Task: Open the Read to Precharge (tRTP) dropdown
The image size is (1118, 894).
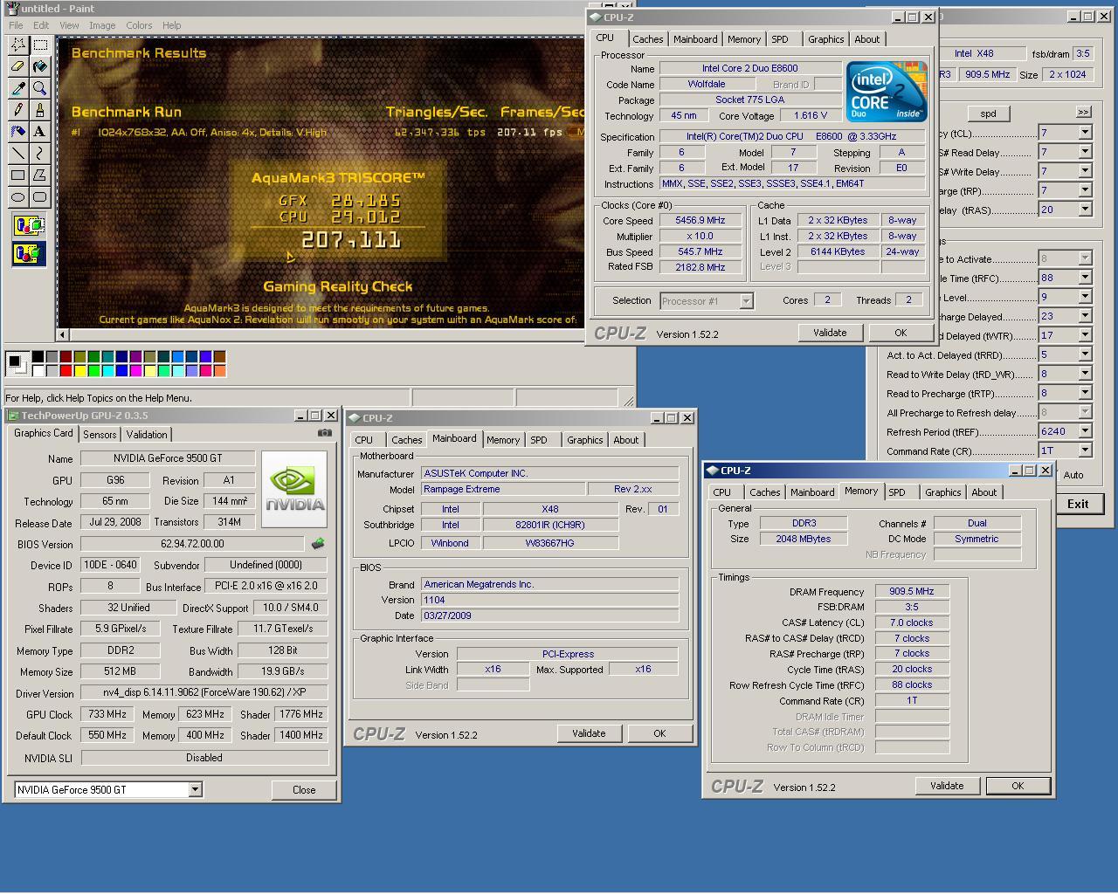Action: tap(1085, 393)
